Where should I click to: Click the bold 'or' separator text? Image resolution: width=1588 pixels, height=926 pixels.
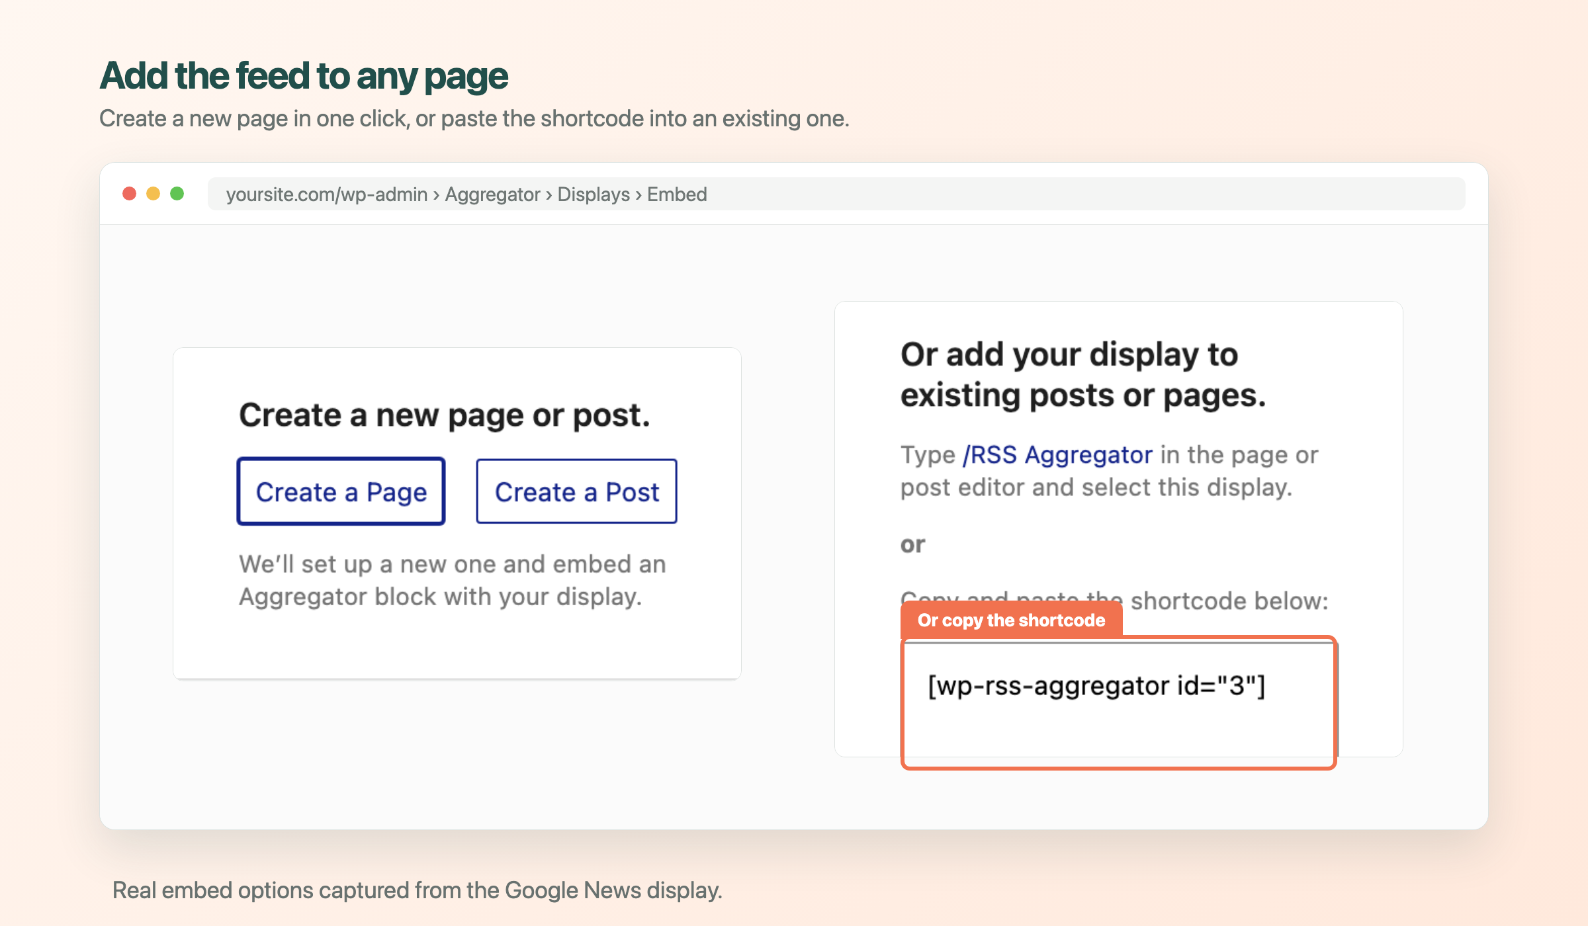tap(912, 544)
